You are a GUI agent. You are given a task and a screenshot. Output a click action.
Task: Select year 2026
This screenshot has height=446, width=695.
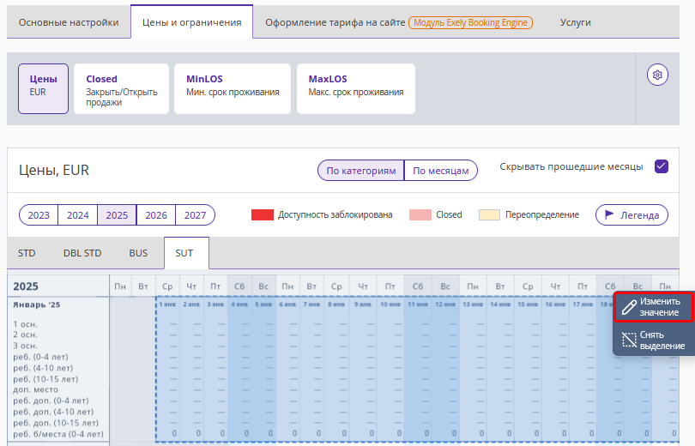156,215
